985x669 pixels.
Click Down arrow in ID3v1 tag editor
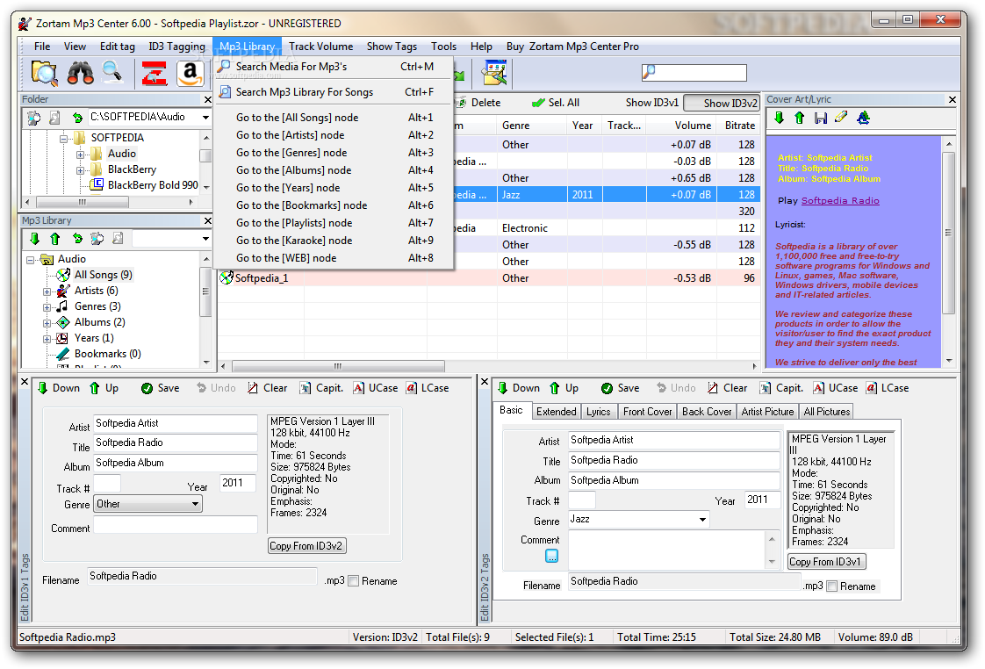coord(58,388)
